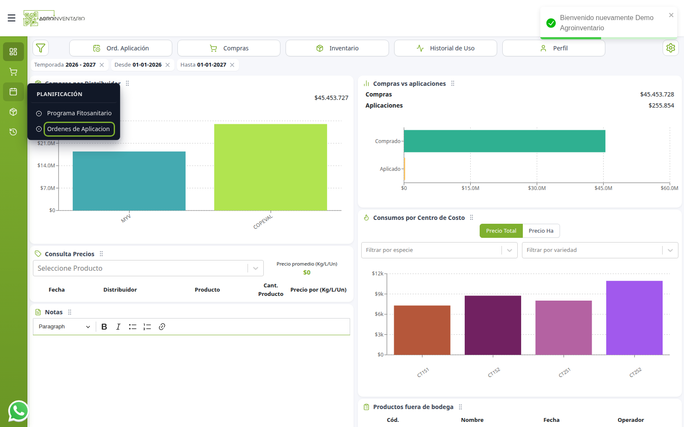Insert bulleted list in Notas
684x427 pixels.
tap(133, 327)
